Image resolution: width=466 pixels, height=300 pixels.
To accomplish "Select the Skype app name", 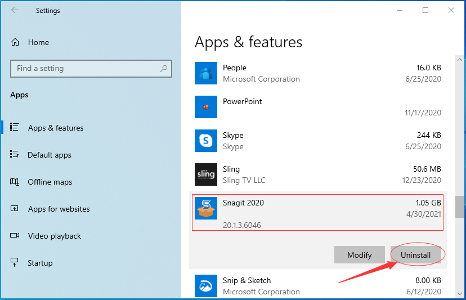I will pos(233,135).
